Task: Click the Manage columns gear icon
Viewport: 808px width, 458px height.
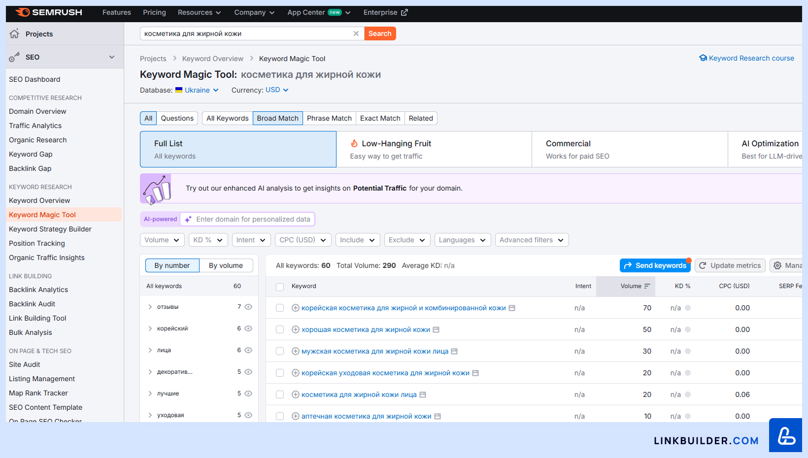Action: [x=777, y=265]
